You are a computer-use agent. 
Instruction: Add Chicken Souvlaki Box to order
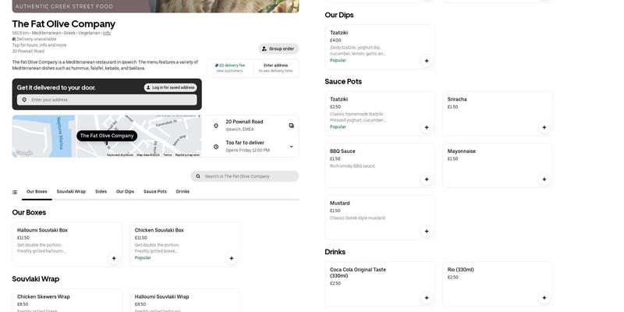[232, 258]
